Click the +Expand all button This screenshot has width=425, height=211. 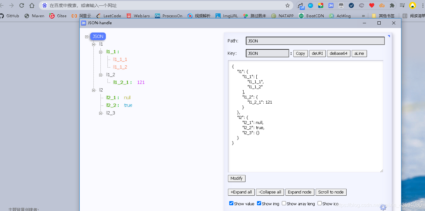(241, 192)
